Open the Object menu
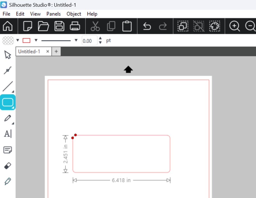 pyautogui.click(x=74, y=14)
